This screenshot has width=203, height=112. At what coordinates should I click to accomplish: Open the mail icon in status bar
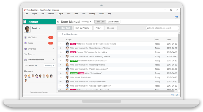coord(172,95)
